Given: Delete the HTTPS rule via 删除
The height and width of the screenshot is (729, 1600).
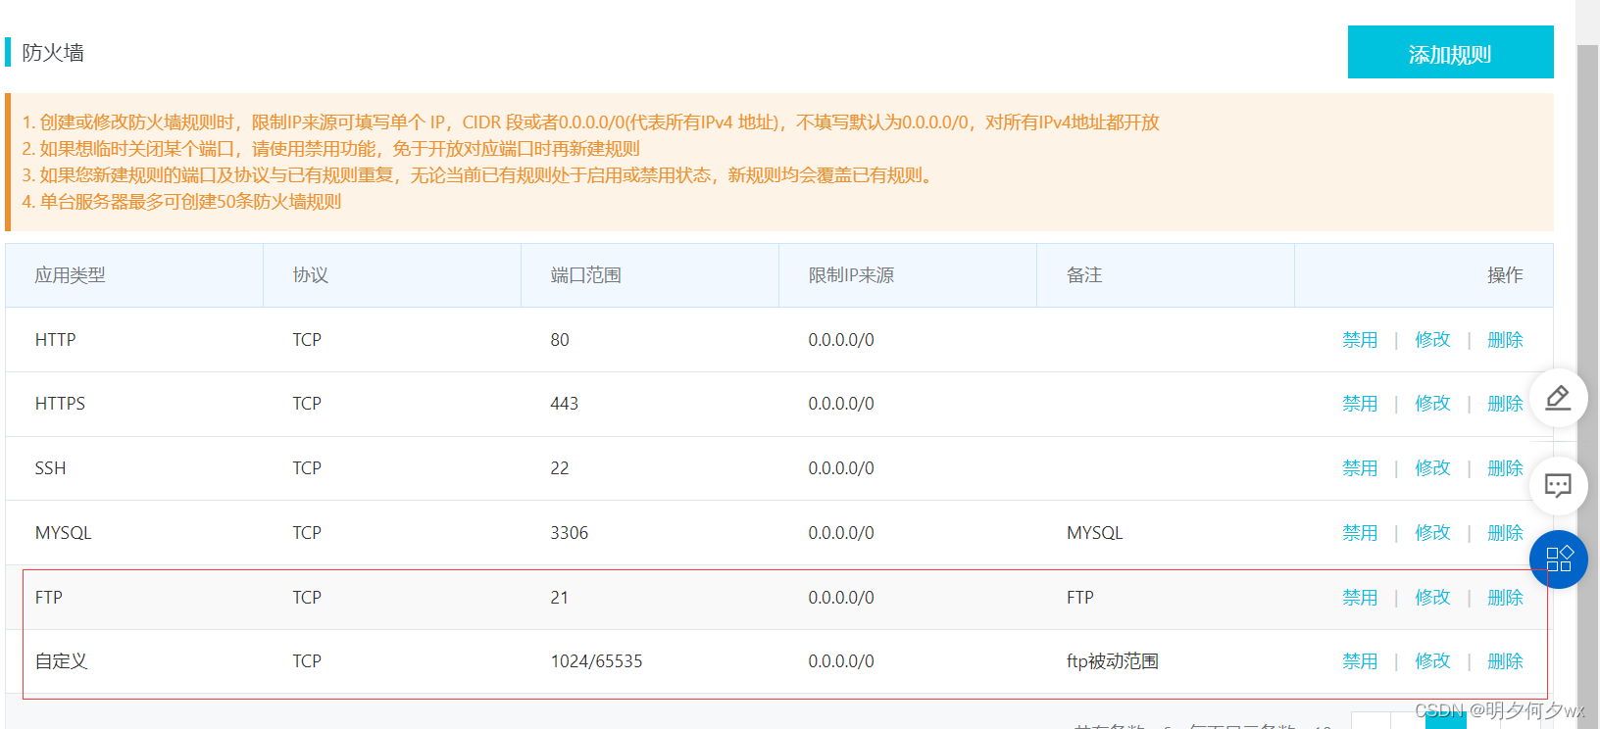Looking at the screenshot, I should [1505, 404].
